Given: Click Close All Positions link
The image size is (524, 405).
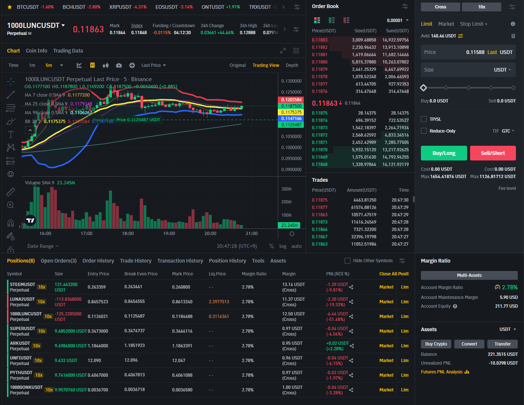Looking at the screenshot, I should (394, 274).
